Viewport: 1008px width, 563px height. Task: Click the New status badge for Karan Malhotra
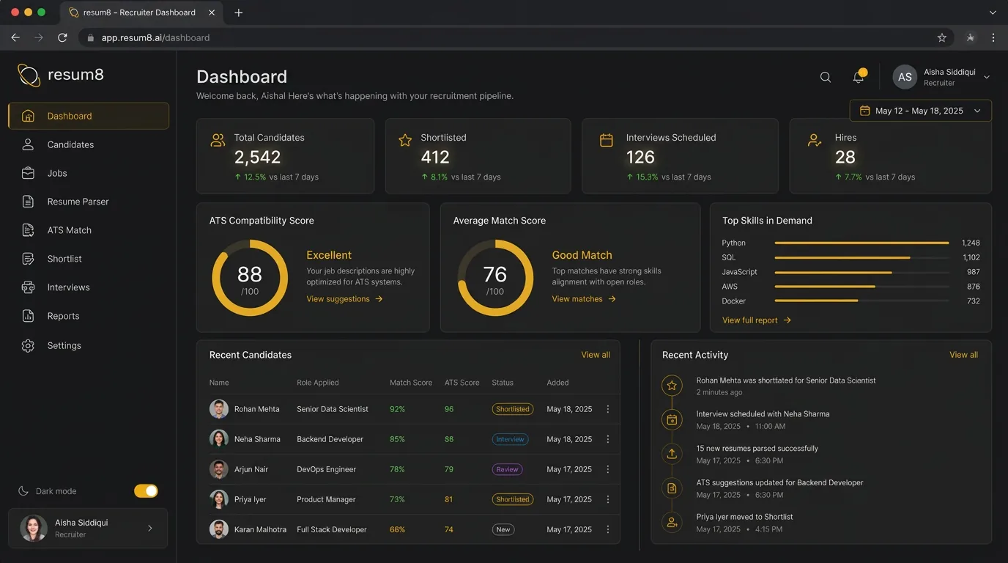pos(503,529)
